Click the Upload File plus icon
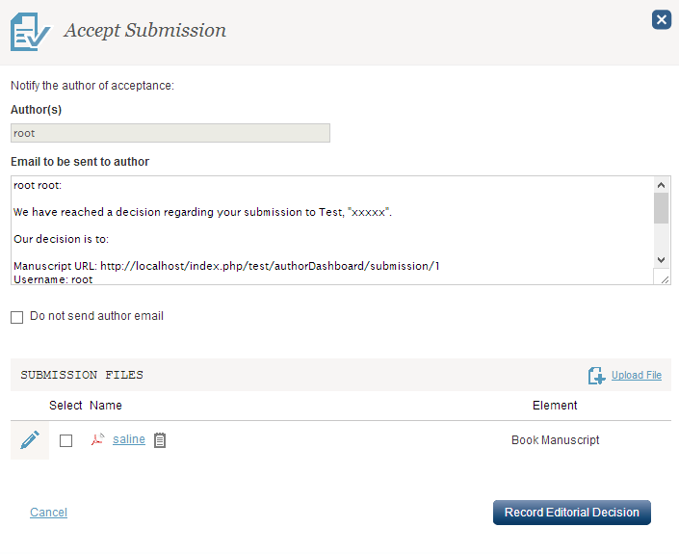The image size is (679, 554). click(596, 376)
